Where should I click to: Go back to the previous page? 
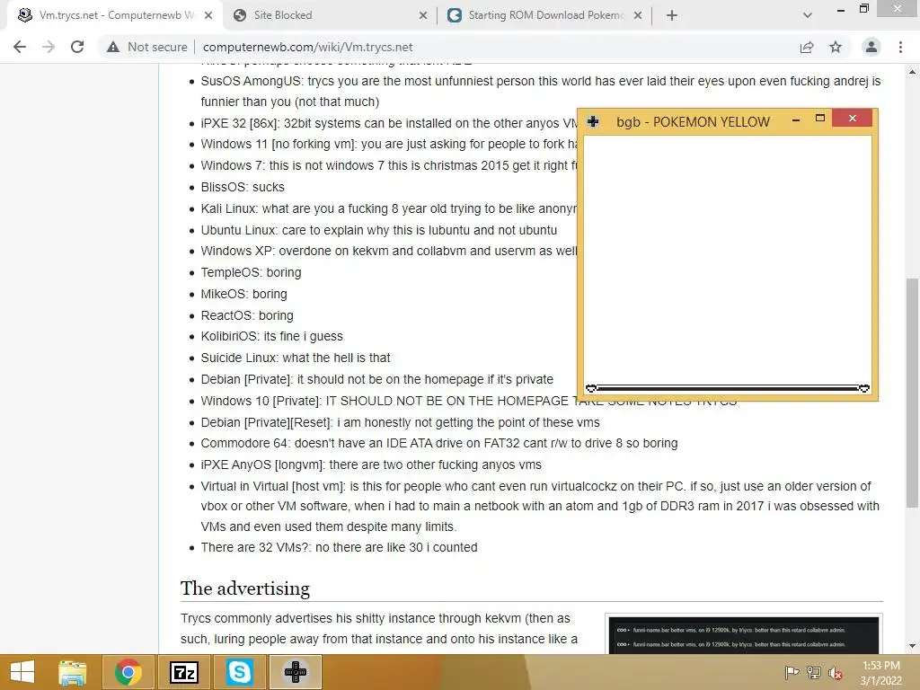click(20, 47)
